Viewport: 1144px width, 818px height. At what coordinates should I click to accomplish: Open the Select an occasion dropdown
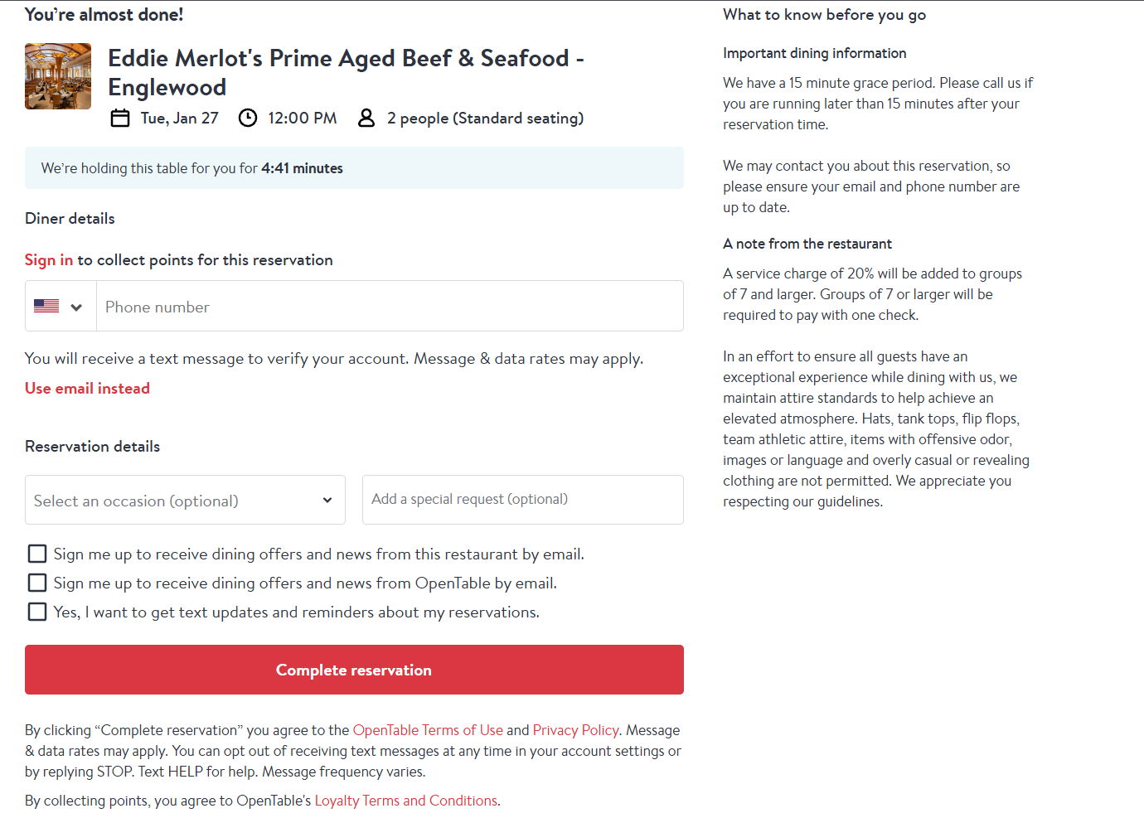pyautogui.click(x=185, y=500)
